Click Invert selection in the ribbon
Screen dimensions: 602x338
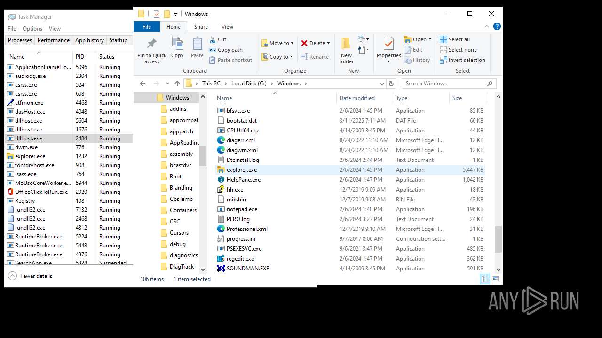click(x=462, y=60)
